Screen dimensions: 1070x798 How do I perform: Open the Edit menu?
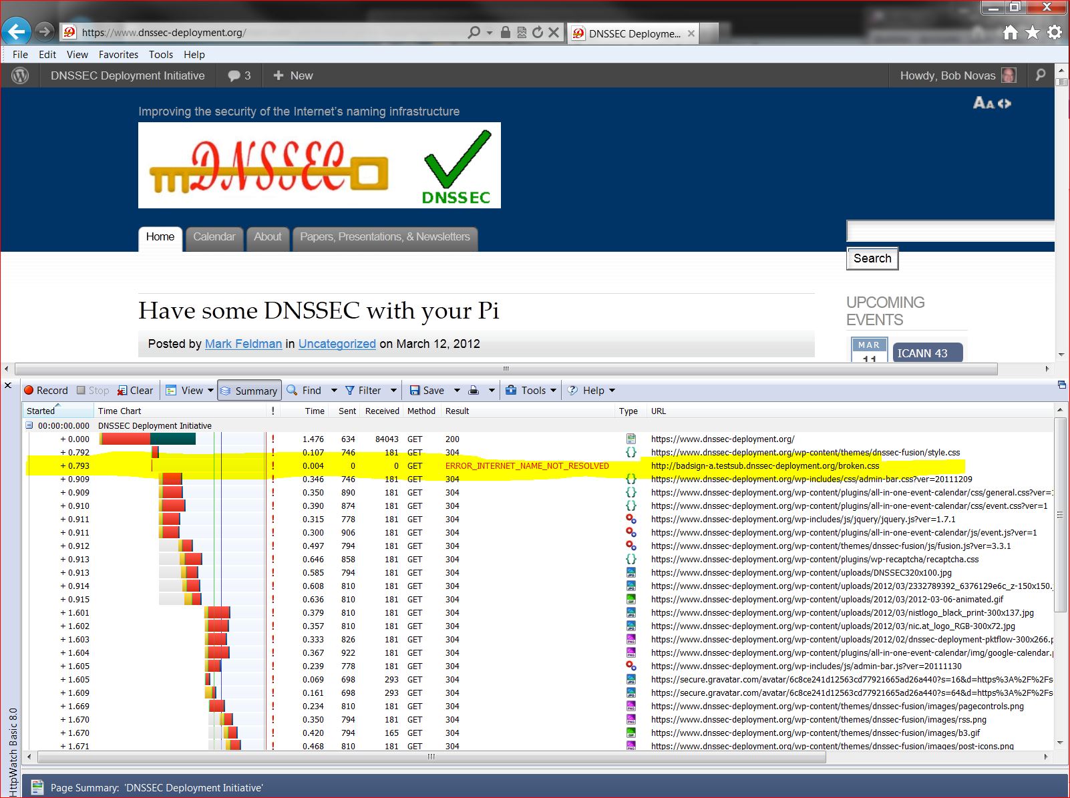[47, 55]
